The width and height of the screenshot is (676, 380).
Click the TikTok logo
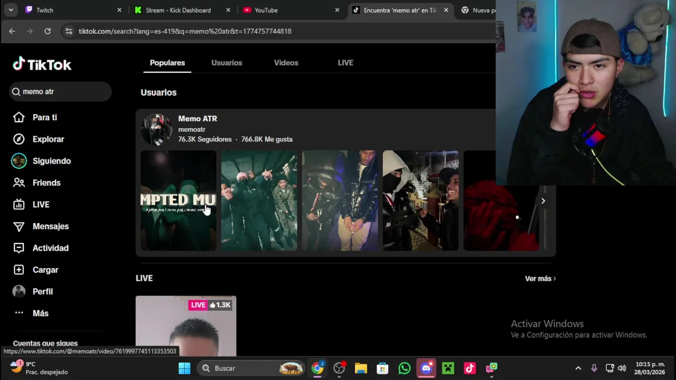click(x=42, y=64)
